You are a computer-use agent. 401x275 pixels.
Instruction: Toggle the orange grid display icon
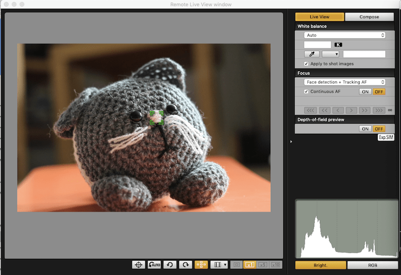coord(202,265)
